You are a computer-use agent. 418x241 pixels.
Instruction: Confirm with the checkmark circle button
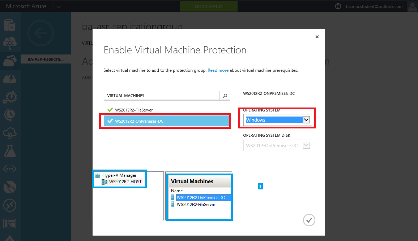(x=309, y=220)
